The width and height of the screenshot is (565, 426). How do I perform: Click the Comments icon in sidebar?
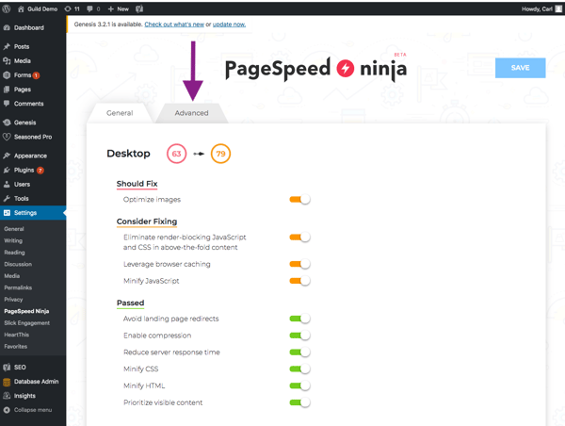coord(7,104)
